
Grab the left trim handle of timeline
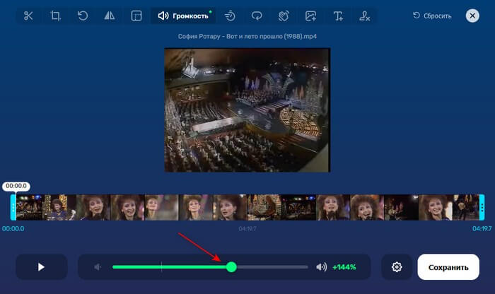click(x=13, y=207)
